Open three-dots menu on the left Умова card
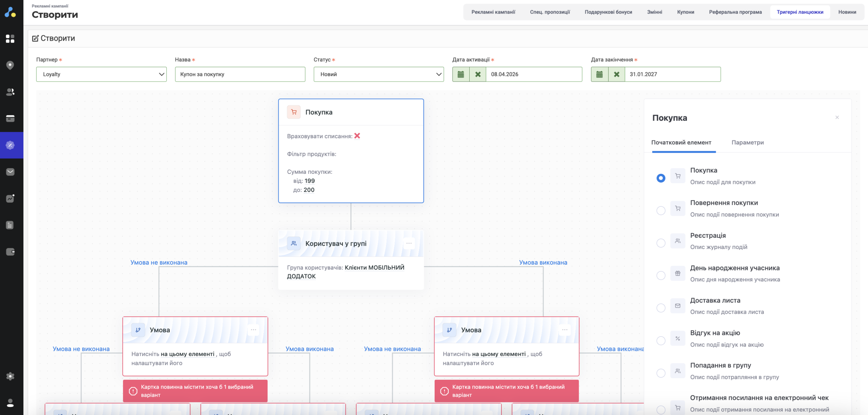This screenshot has height=415, width=868. 253,330
